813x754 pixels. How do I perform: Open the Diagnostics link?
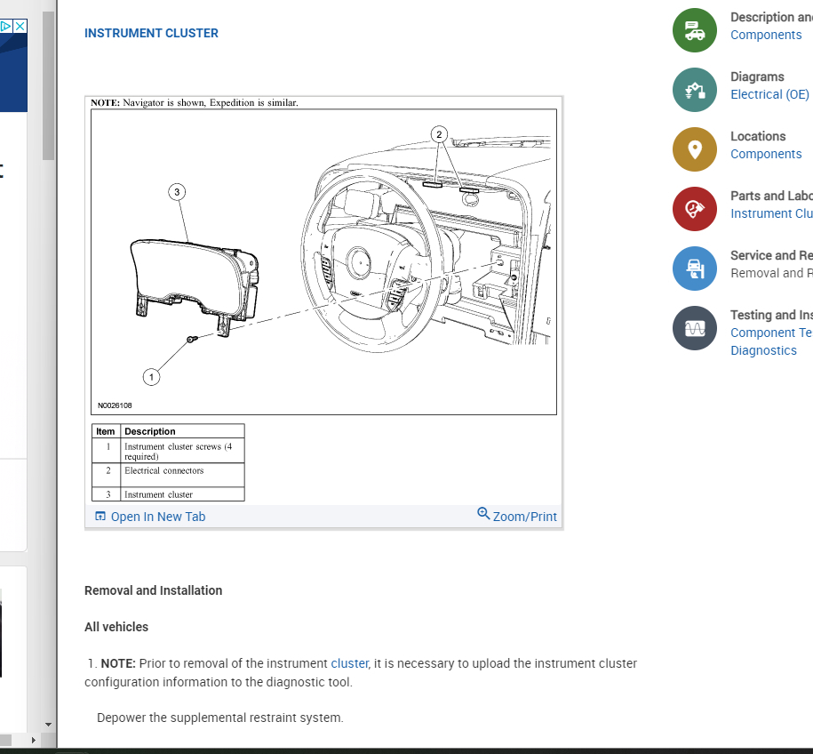763,351
